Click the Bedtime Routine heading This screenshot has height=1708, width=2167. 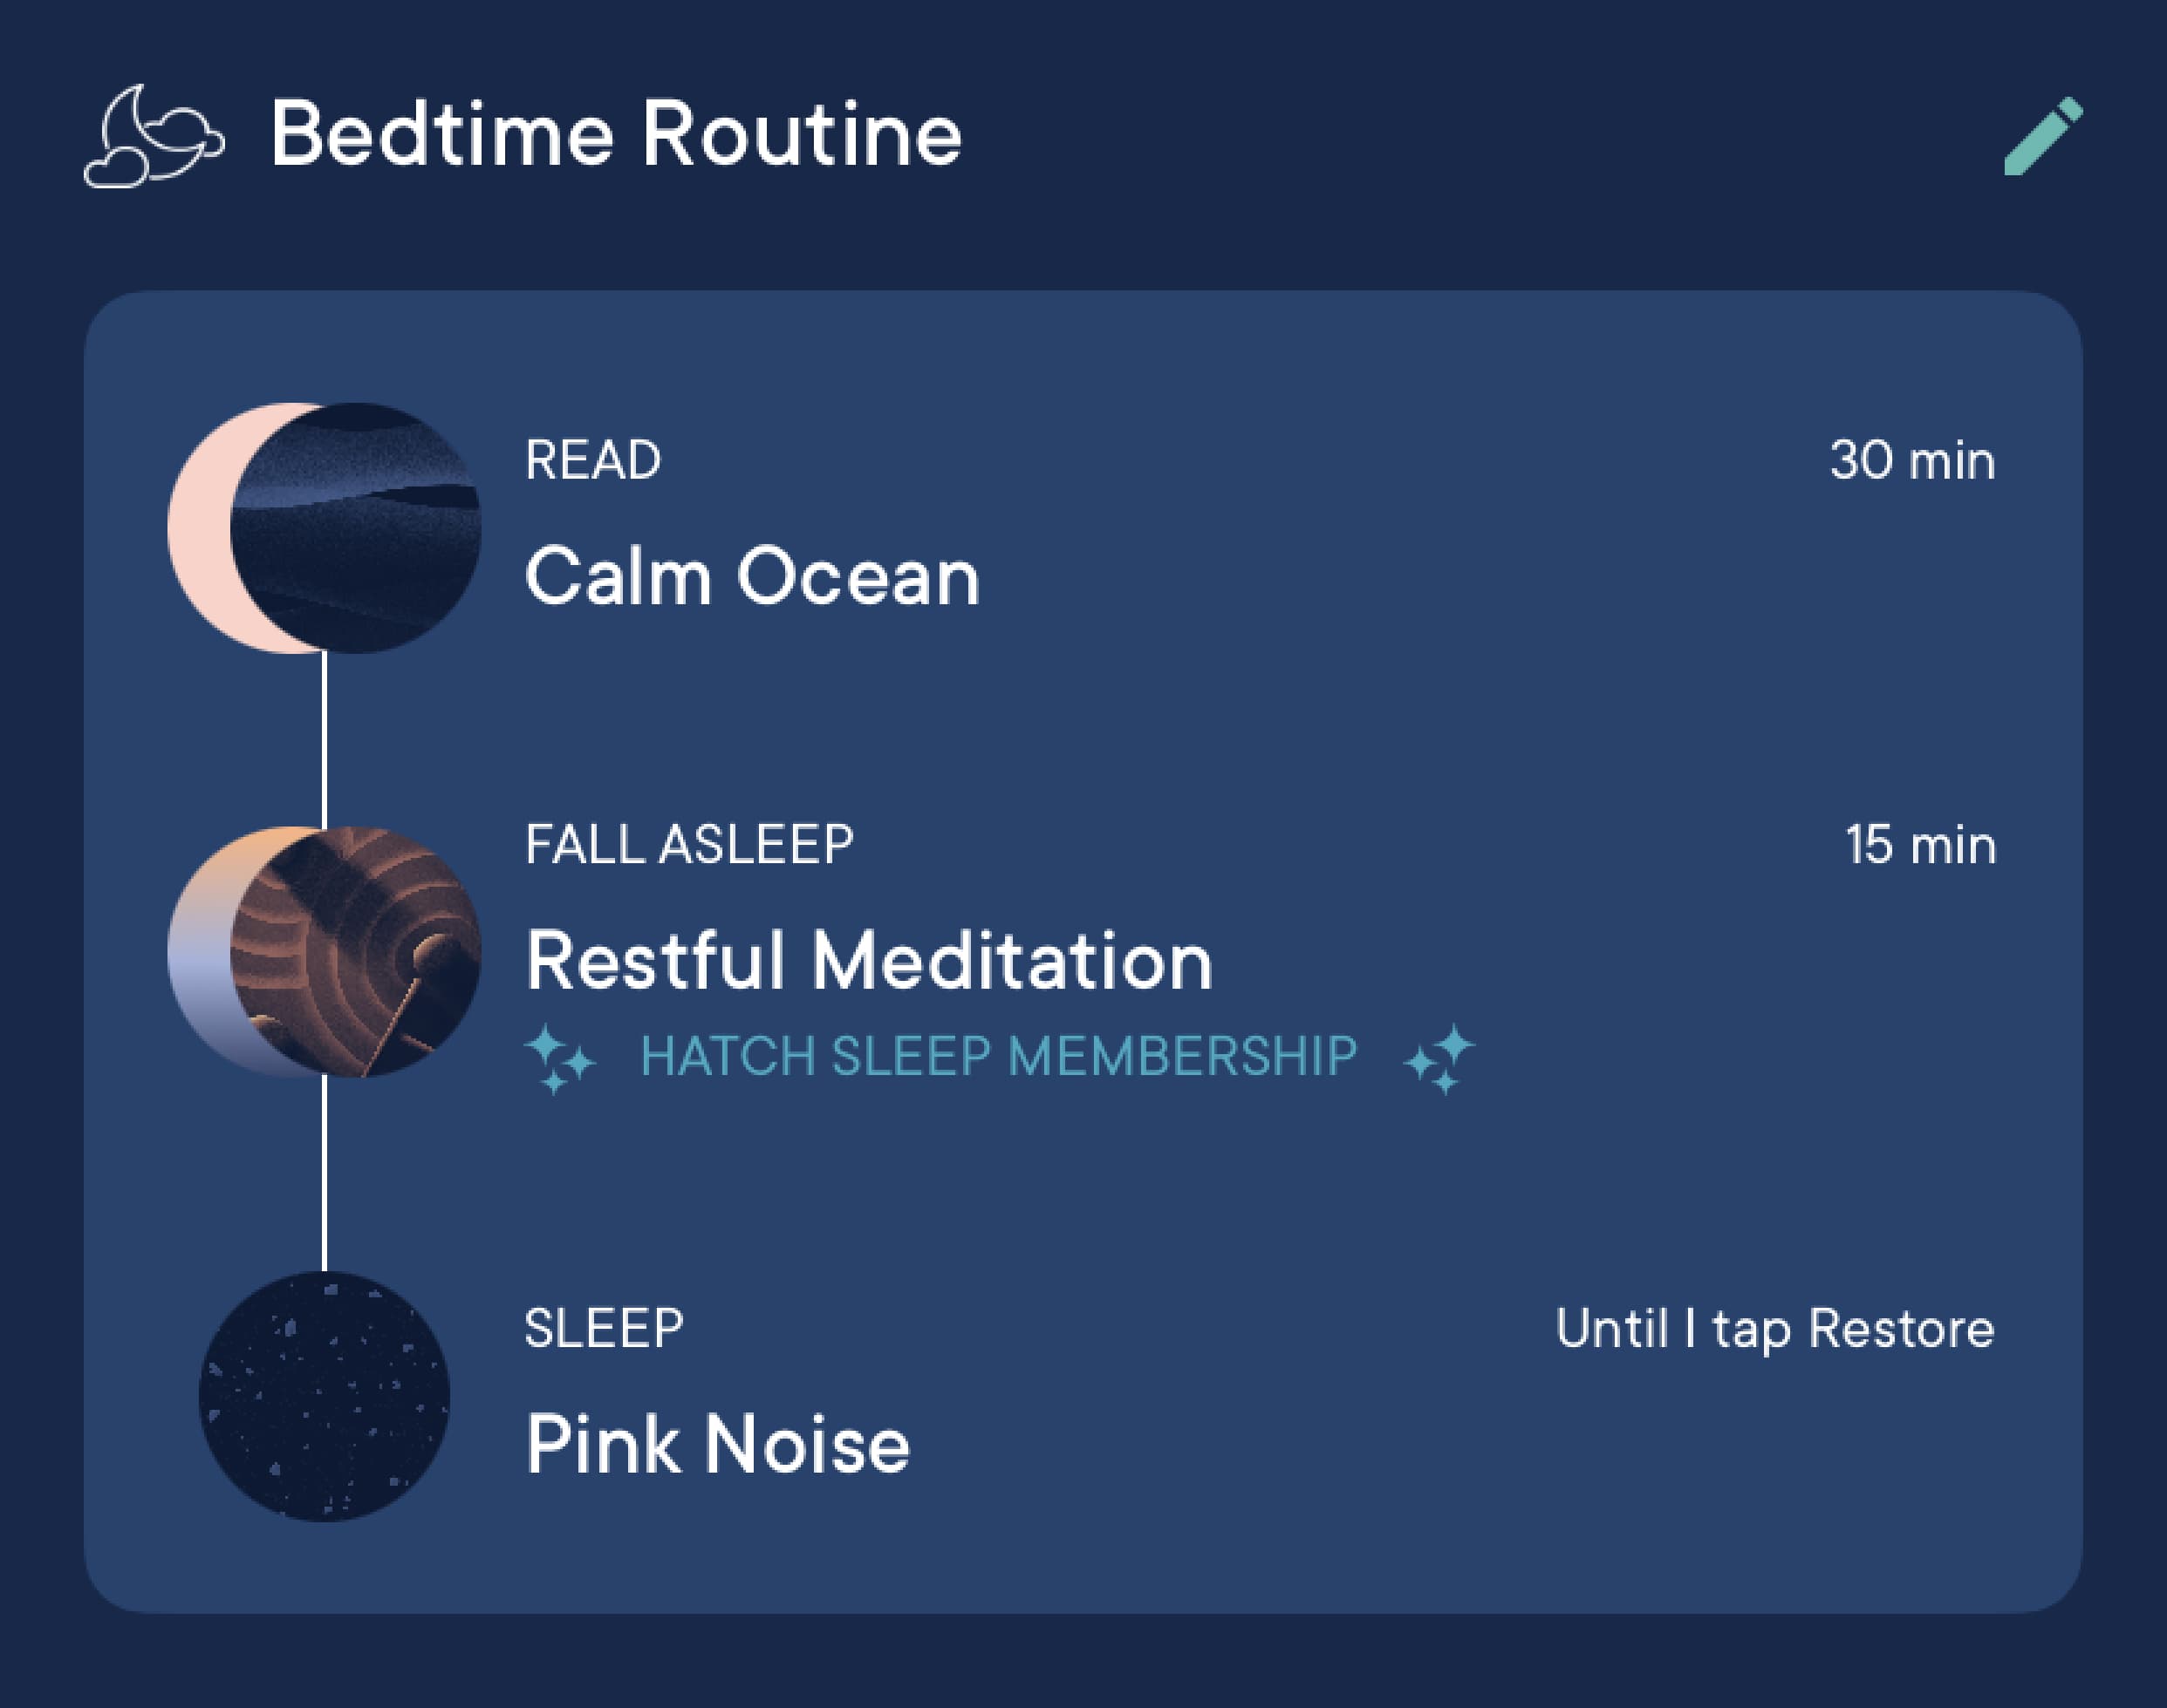point(616,134)
